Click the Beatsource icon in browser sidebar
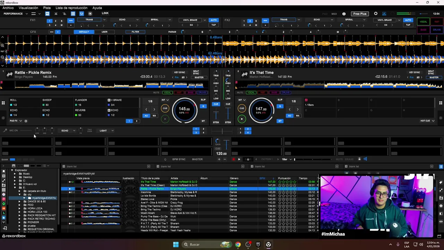 tap(4, 217)
